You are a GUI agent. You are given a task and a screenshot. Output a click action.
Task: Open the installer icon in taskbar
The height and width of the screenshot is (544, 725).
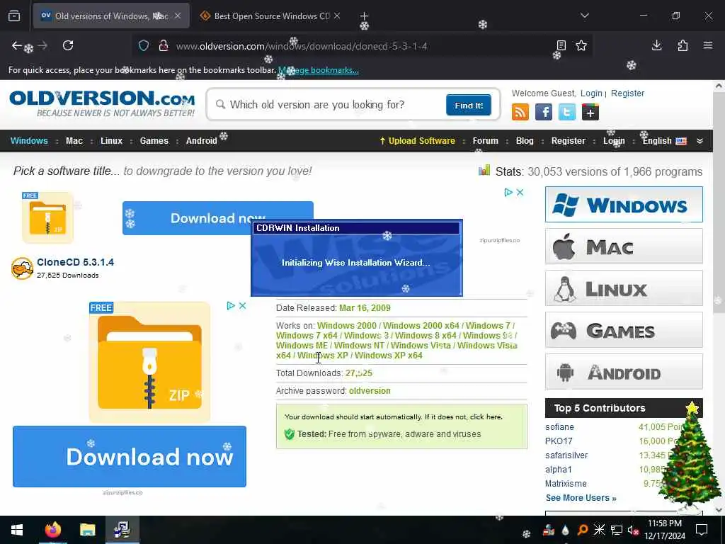click(x=122, y=530)
